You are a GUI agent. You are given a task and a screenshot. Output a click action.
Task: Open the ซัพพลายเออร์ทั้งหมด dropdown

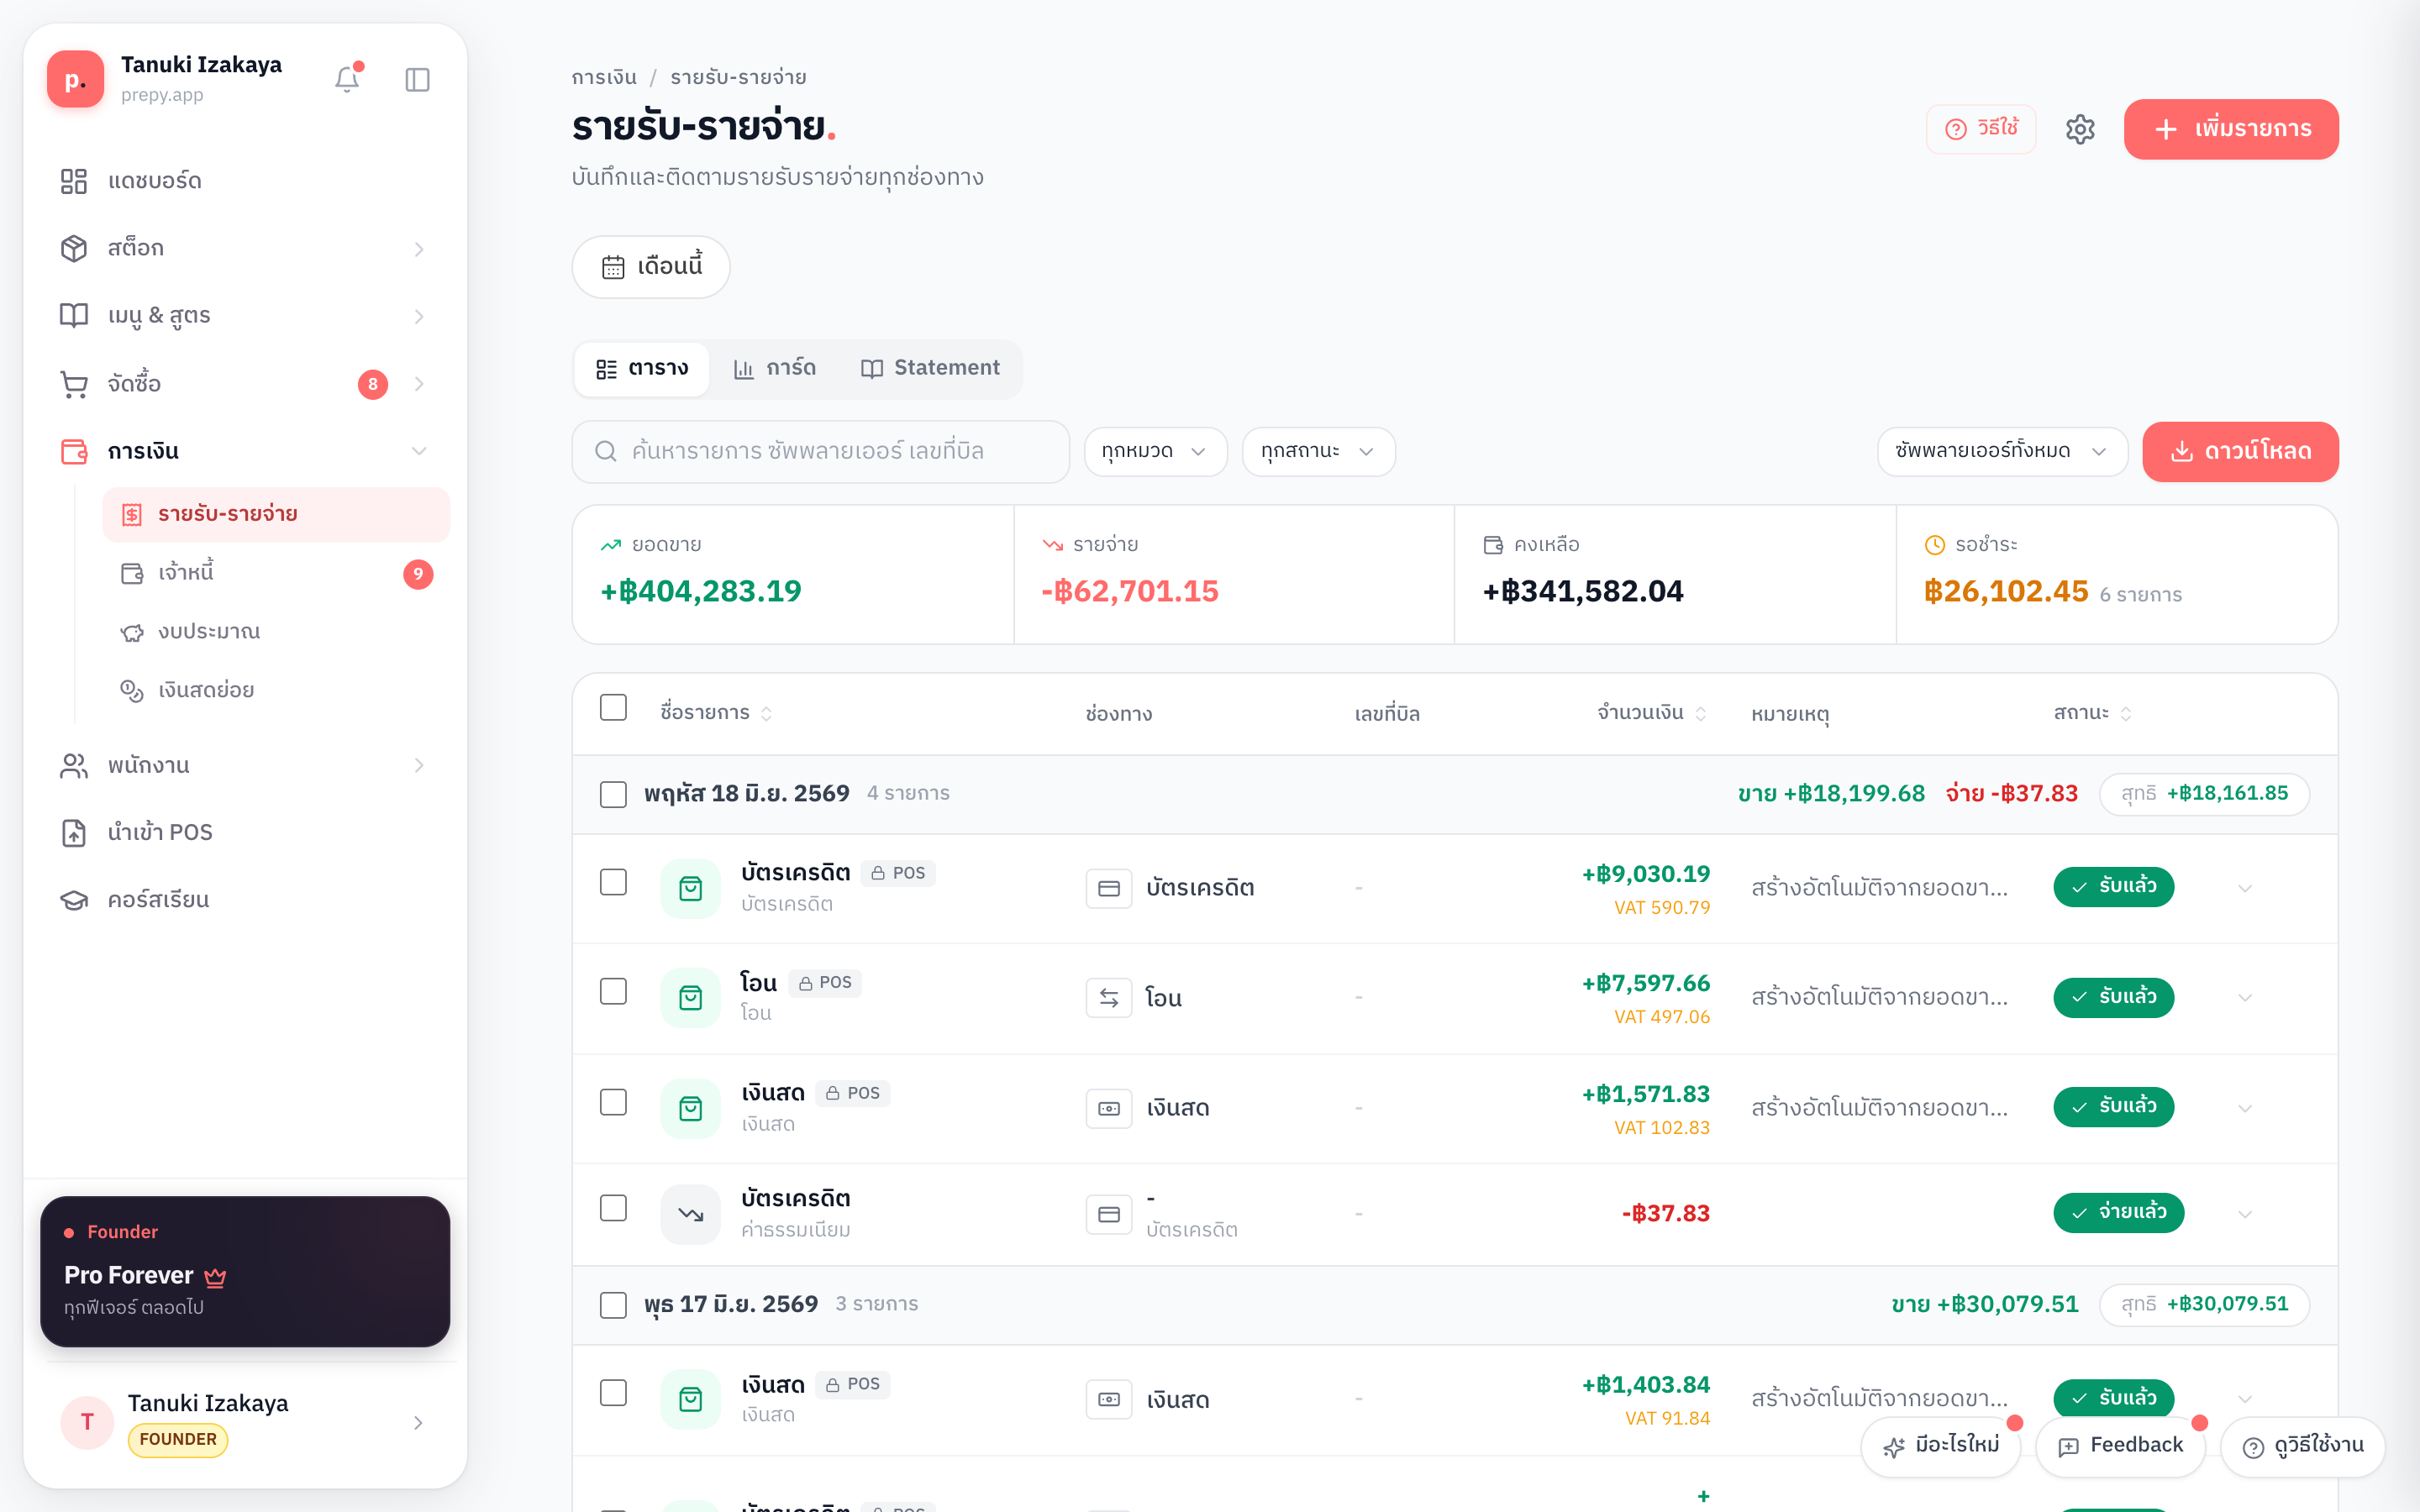point(2002,451)
